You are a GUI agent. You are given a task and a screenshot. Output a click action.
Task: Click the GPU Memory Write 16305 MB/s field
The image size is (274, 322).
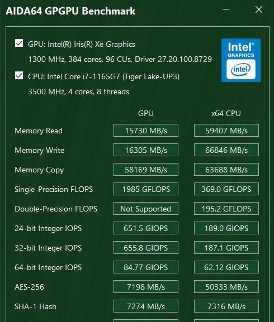pos(146,150)
